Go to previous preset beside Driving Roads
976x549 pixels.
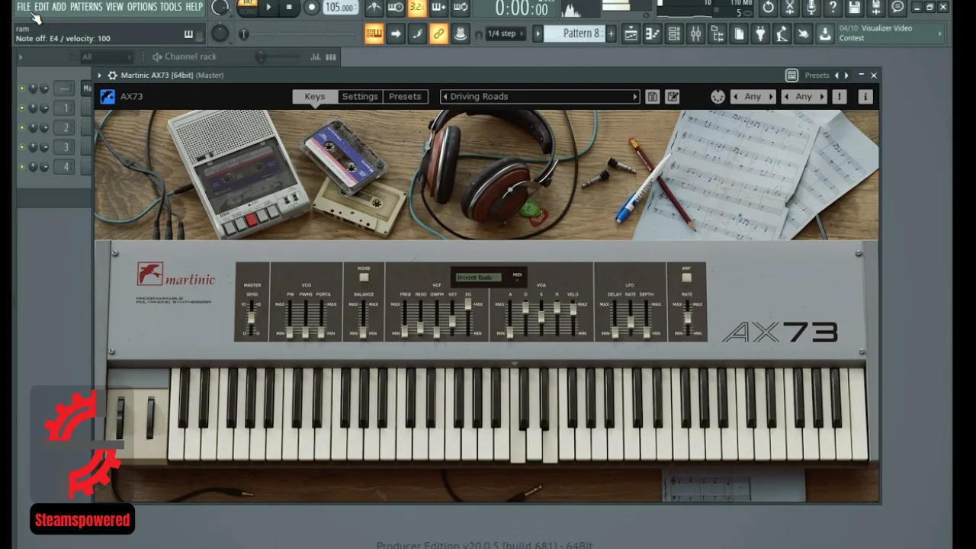click(x=445, y=97)
